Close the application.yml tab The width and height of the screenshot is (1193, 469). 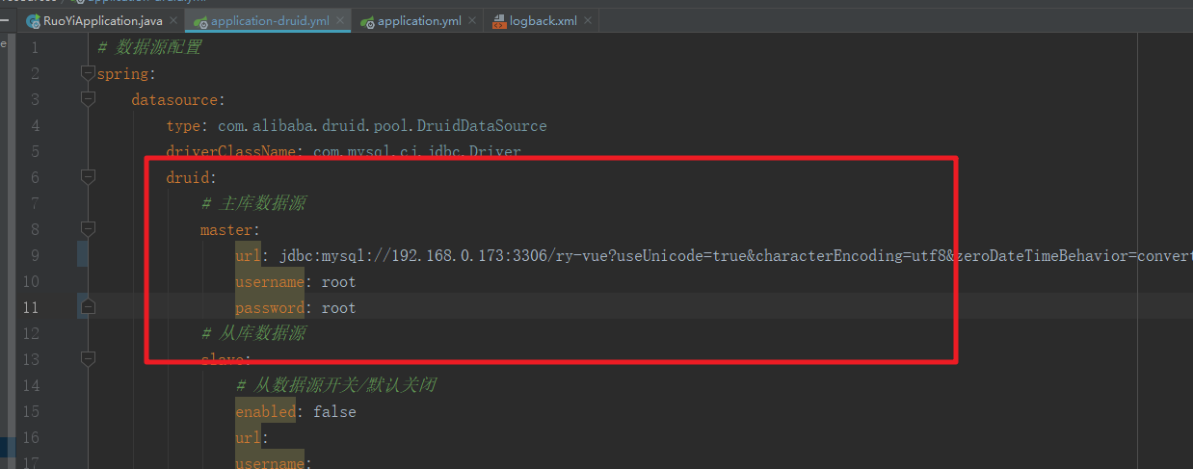pos(471,20)
